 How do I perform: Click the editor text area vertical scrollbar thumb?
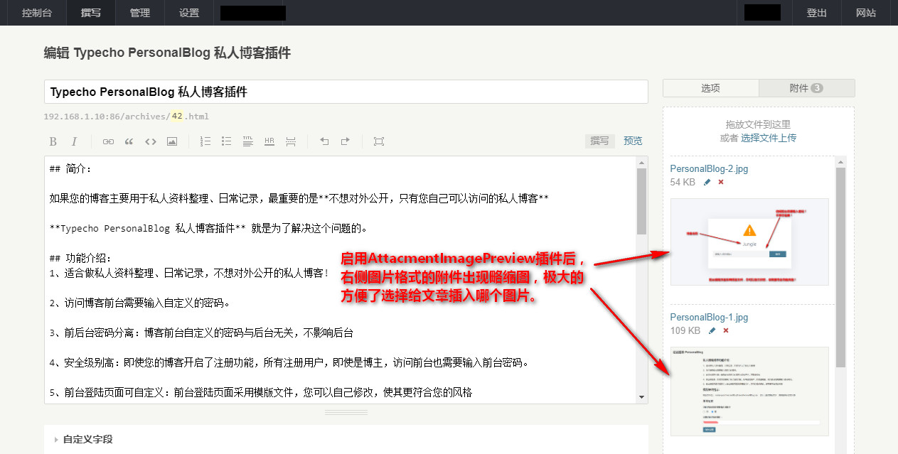(x=641, y=201)
